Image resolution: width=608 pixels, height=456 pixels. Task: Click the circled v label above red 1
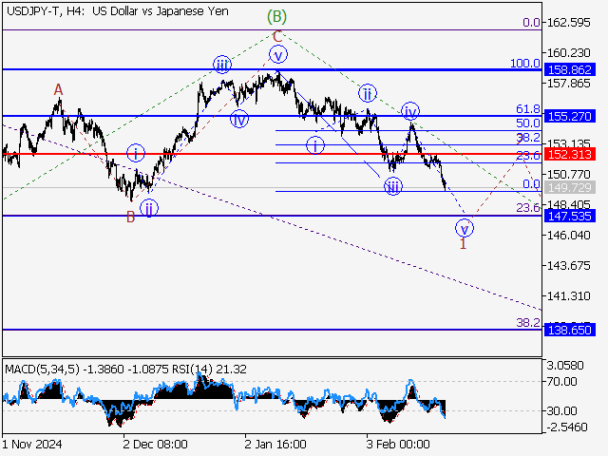coord(465,227)
